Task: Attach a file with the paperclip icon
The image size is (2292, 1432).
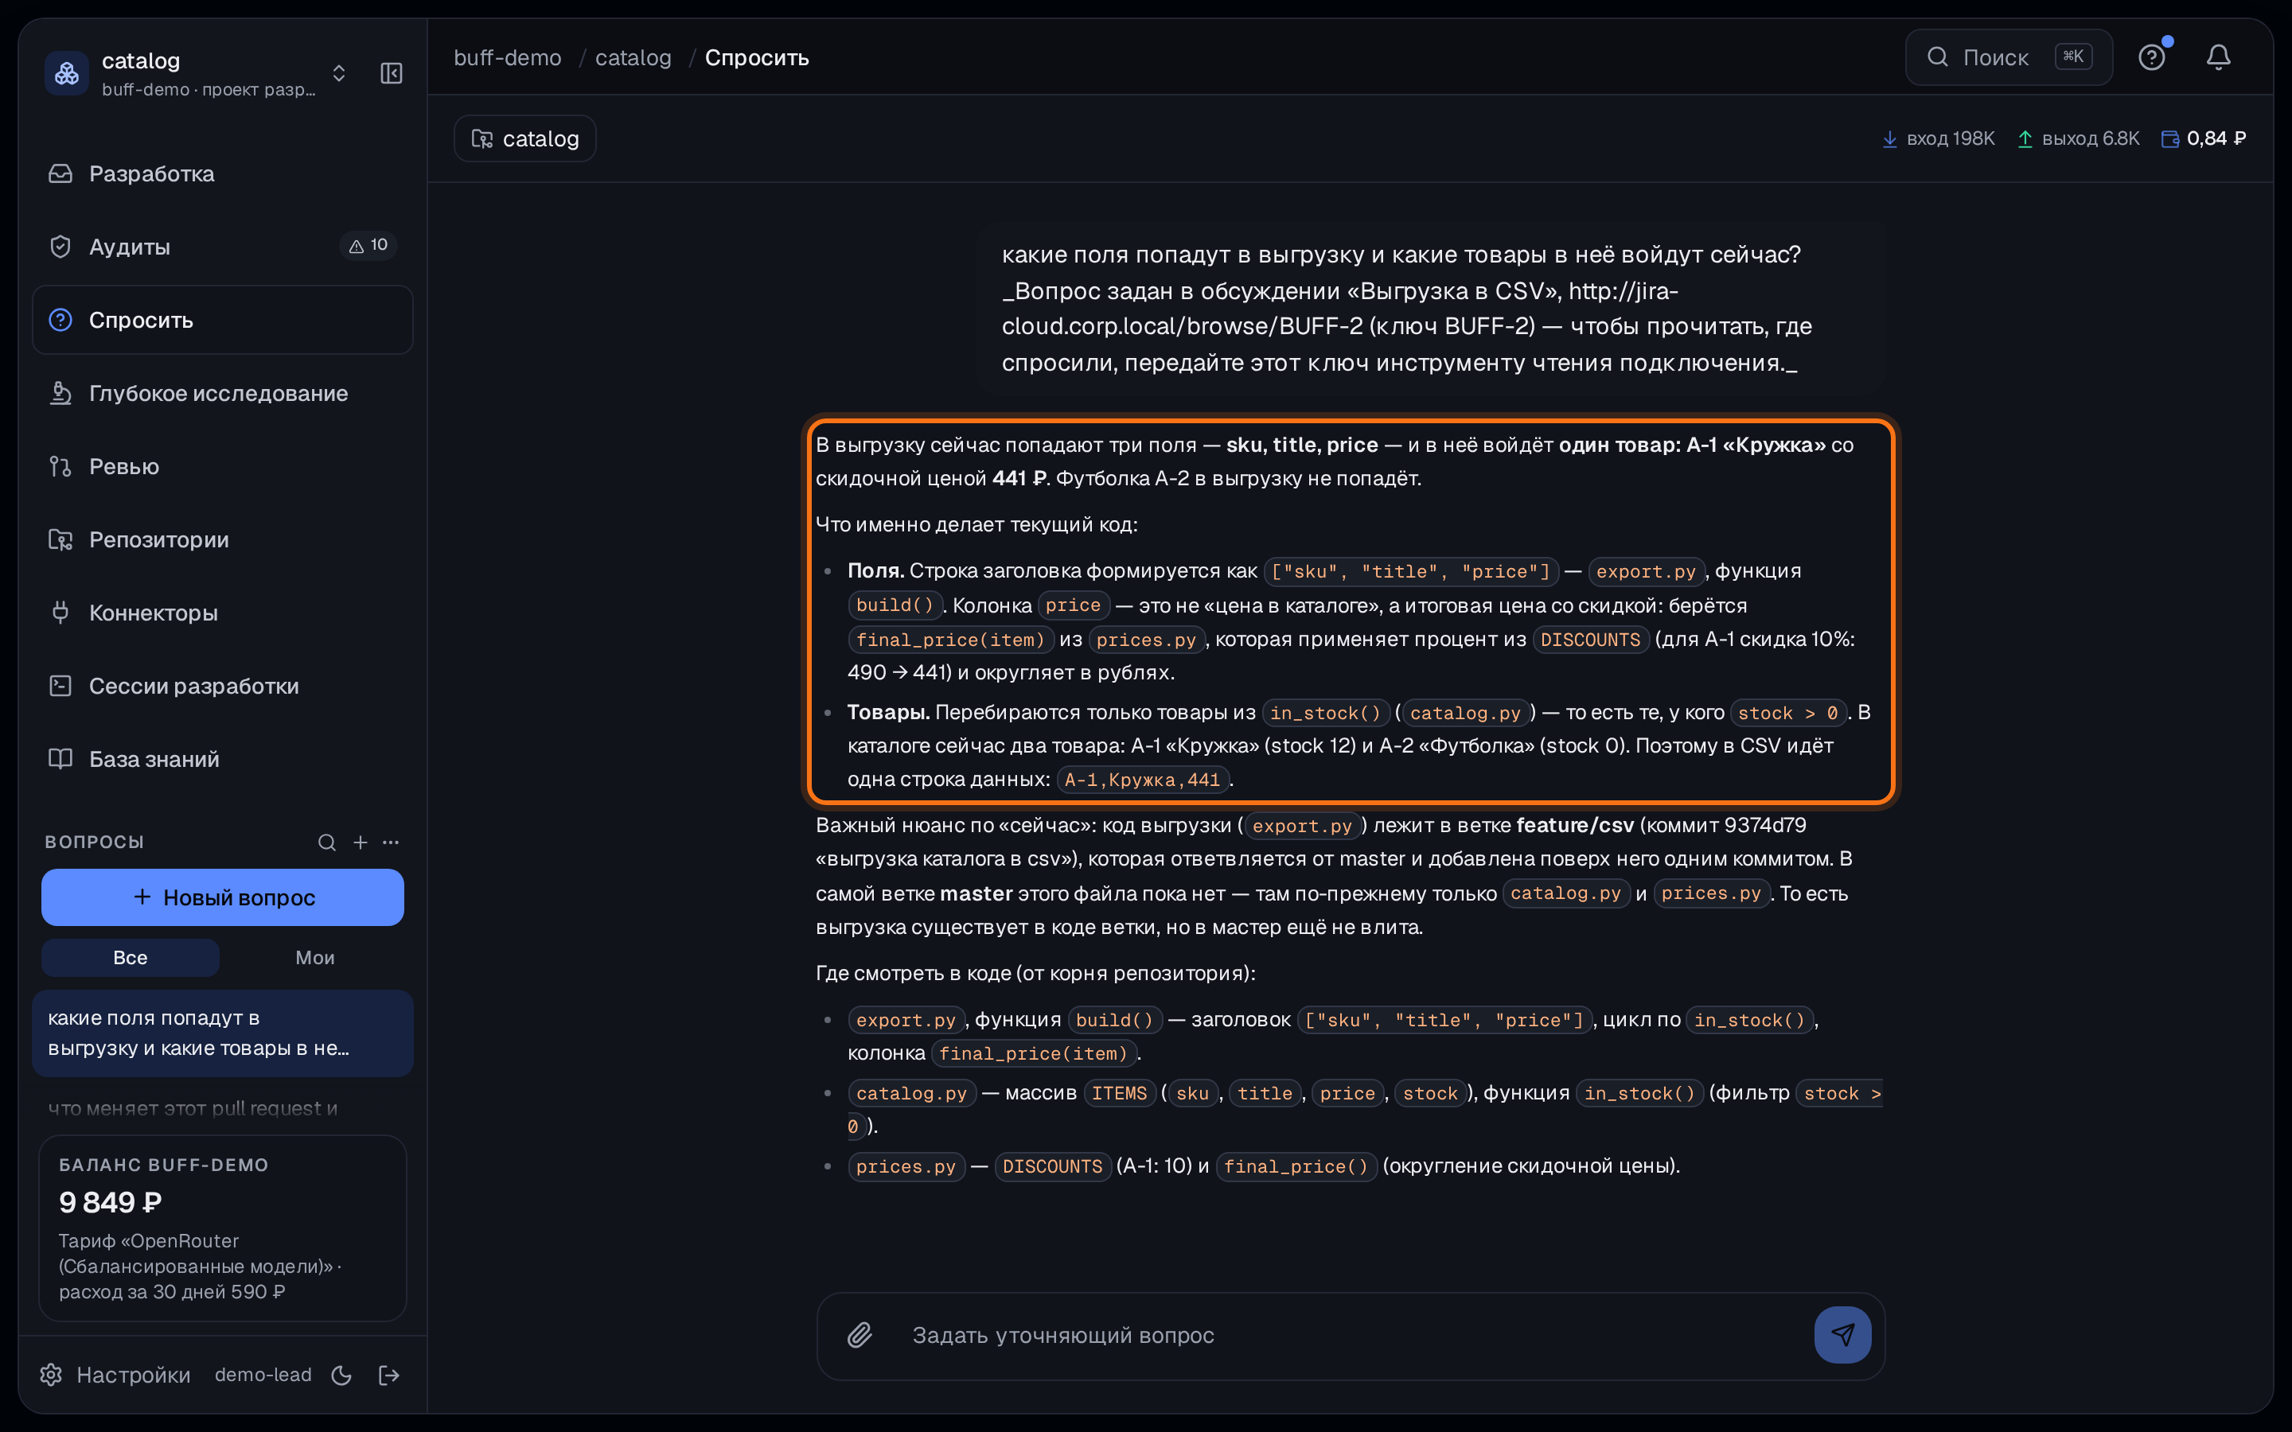Action: 859,1336
